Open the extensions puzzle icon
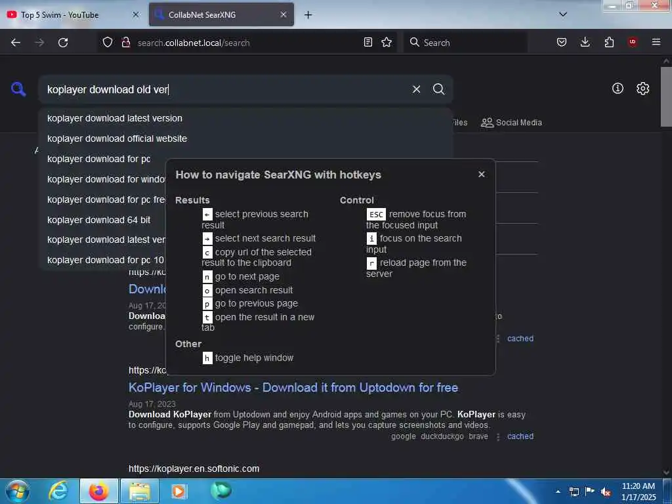This screenshot has width=672, height=504. 609,43
